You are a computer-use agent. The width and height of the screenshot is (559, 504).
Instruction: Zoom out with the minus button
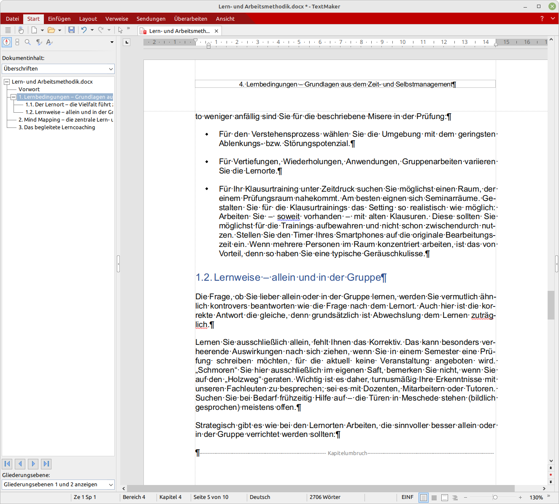466,498
